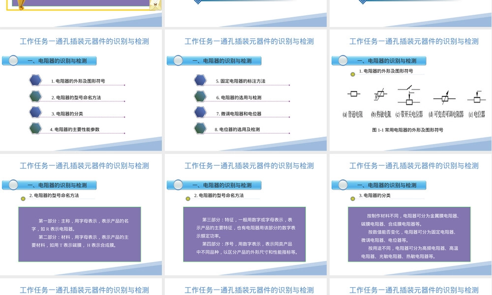
Task: Select the slide thumbnail listing items 5 to 8
Action: coord(246,90)
